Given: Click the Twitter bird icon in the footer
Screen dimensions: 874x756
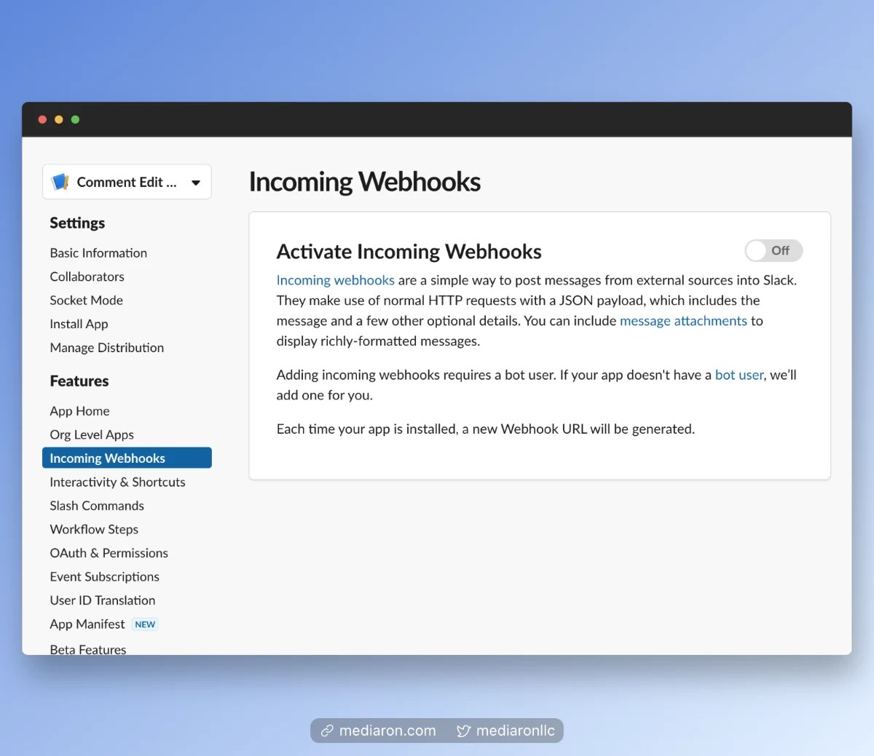Looking at the screenshot, I should (x=463, y=731).
